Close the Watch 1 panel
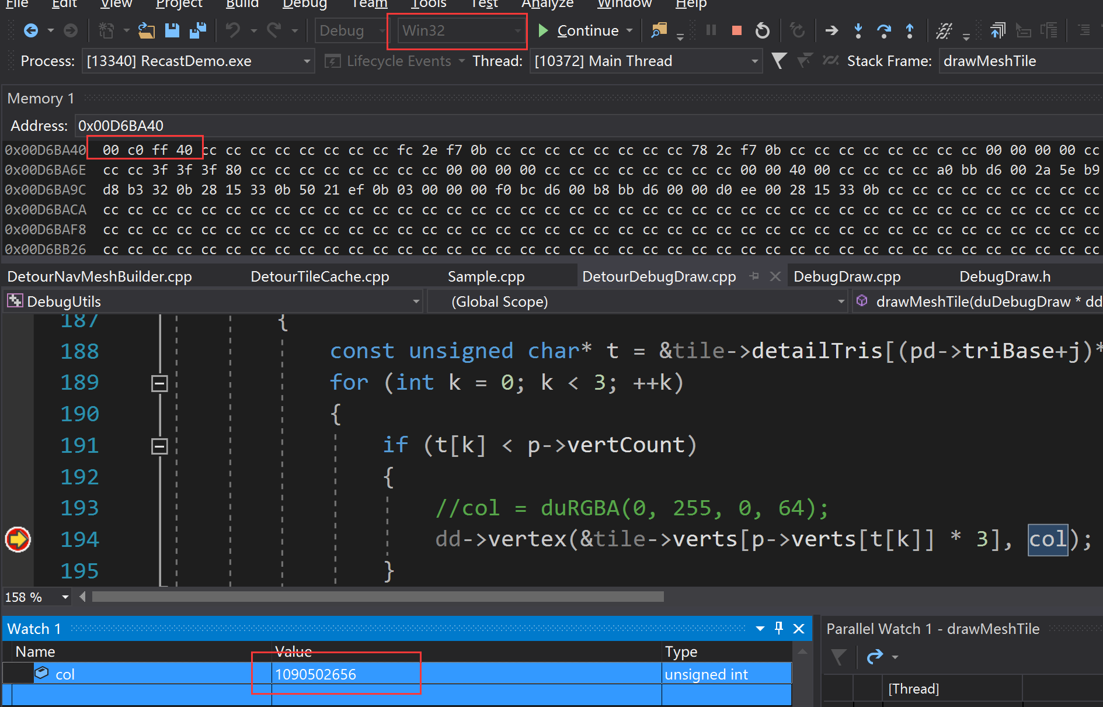The height and width of the screenshot is (707, 1103). [799, 629]
